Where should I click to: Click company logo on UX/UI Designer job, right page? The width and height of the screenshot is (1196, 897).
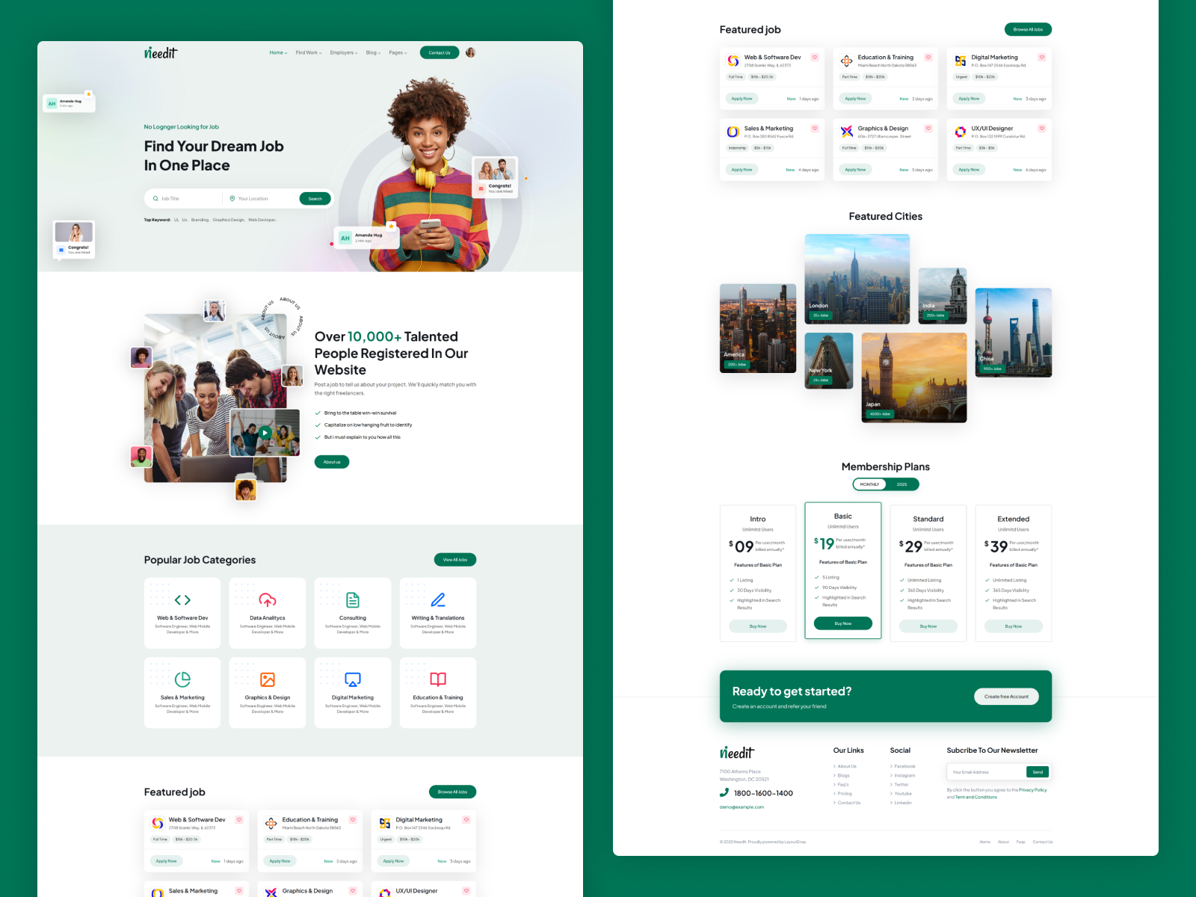point(961,132)
